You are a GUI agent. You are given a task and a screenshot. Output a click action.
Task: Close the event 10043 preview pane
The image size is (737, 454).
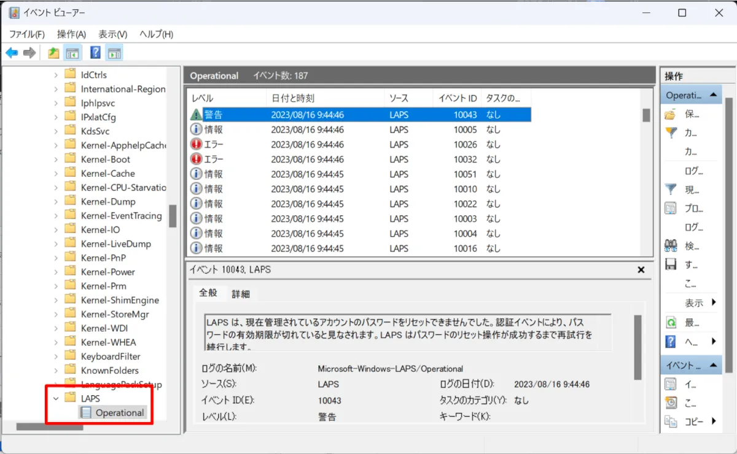click(641, 270)
